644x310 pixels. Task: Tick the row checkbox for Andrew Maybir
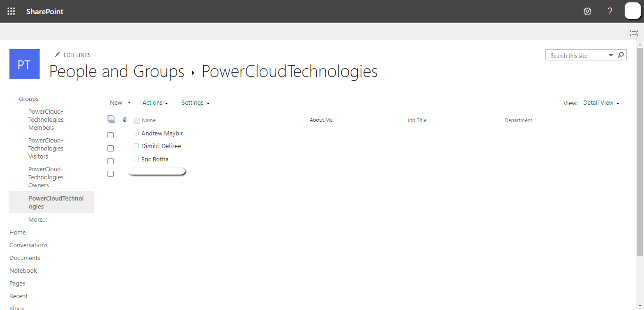coord(111,135)
